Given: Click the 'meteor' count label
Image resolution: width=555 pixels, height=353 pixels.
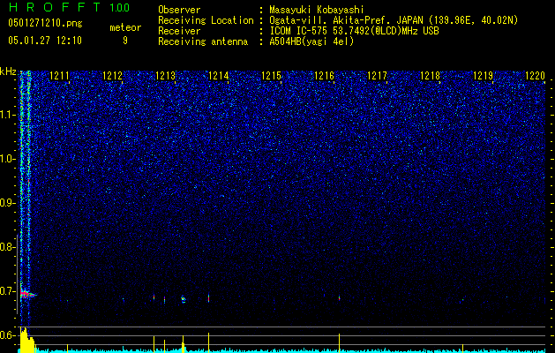Looking at the screenshot, I should point(125,27).
